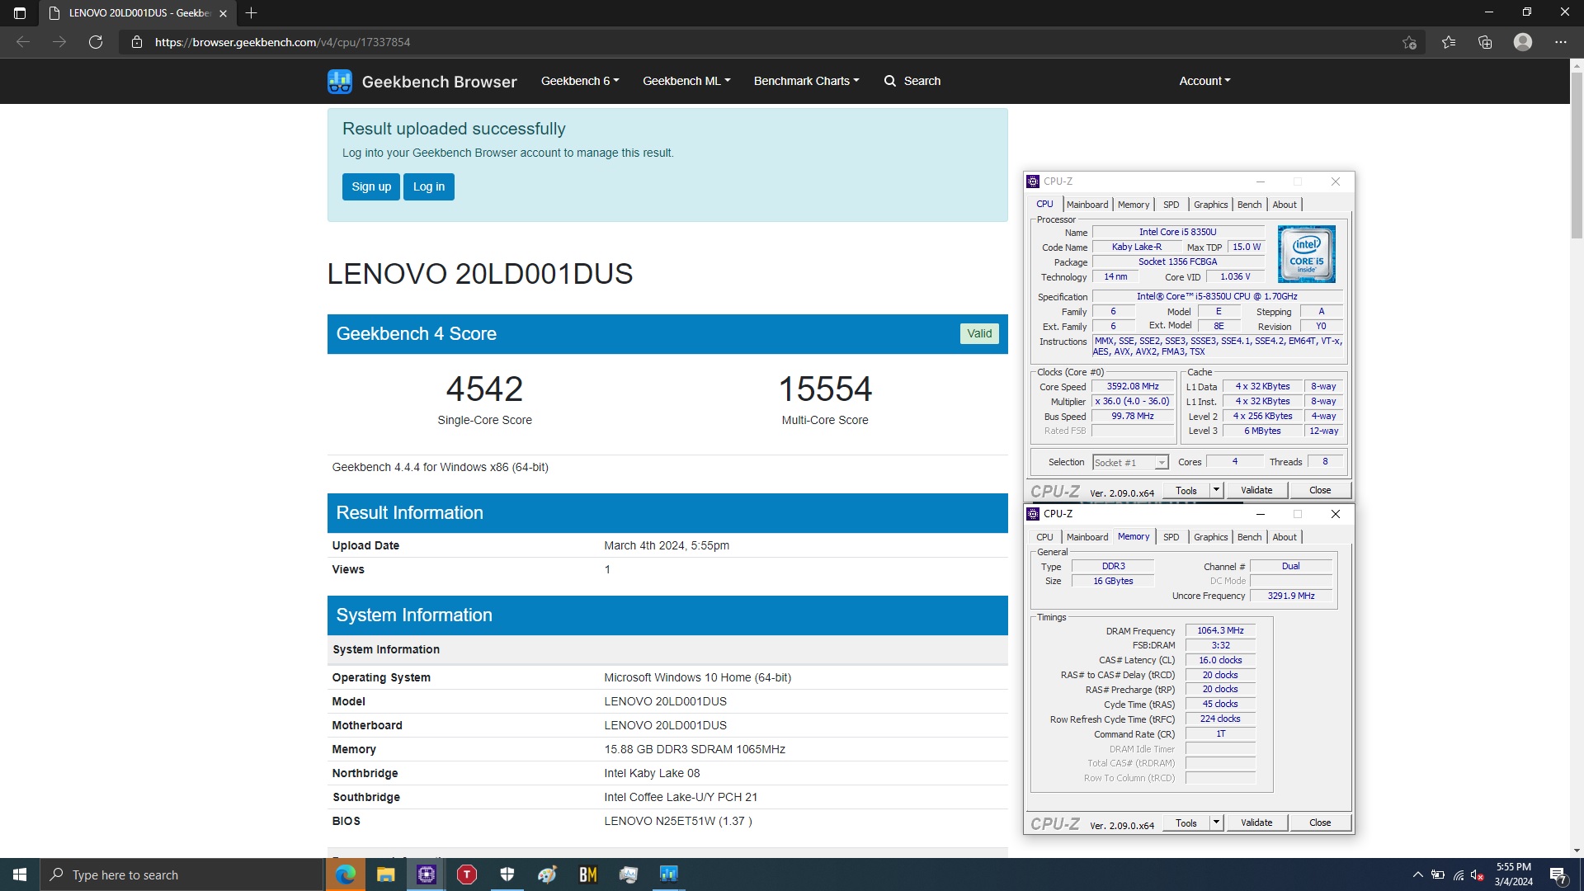Open the favorites list icon
The image size is (1584, 891).
(x=1449, y=42)
